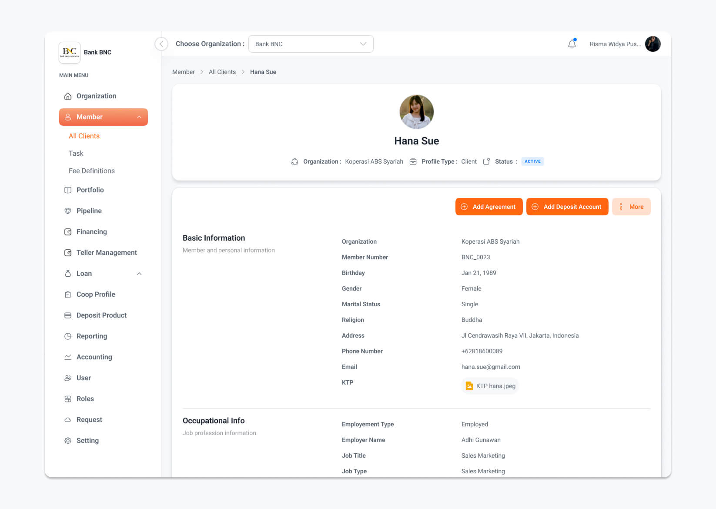Select Task in the Member submenu
This screenshot has width=716, height=509.
[x=76, y=154]
